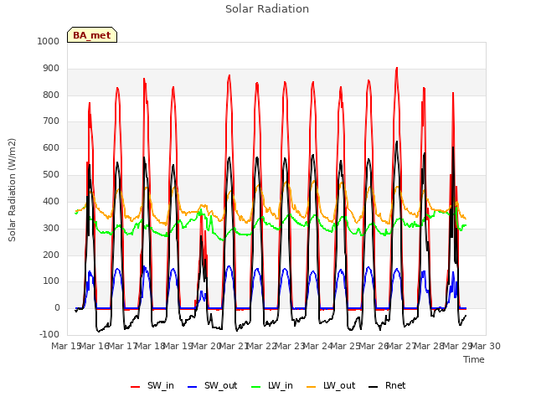Click the 0 y-axis tick label
536x402 pixels.
point(57,308)
